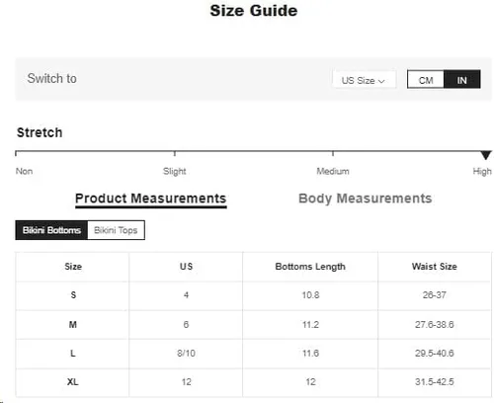
Task: Open the Product Measurements tab
Action: (x=151, y=199)
